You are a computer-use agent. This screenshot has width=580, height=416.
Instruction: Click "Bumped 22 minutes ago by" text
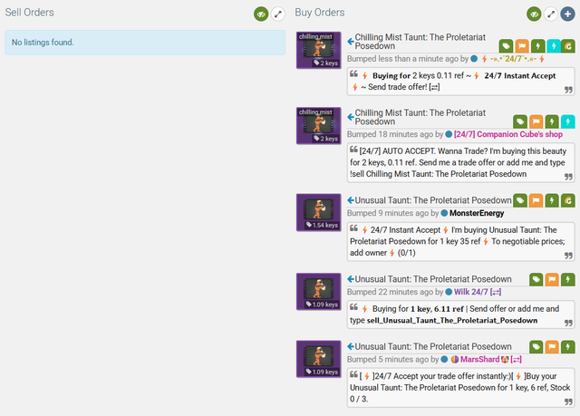coord(395,292)
